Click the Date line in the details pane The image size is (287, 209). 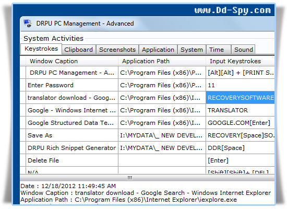(x=68, y=186)
